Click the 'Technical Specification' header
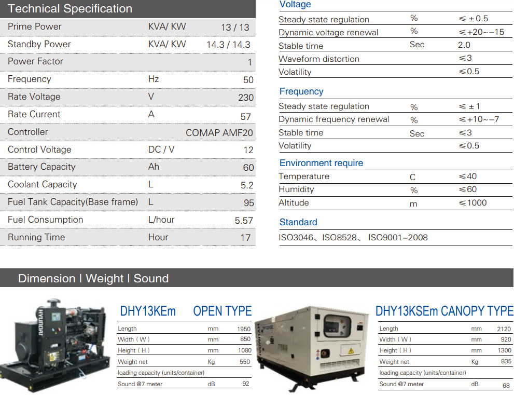Screen dimensions: 514x395 click(70, 8)
